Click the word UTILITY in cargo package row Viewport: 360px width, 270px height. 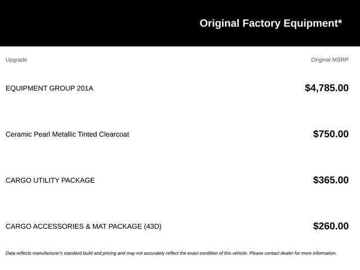tap(46, 180)
